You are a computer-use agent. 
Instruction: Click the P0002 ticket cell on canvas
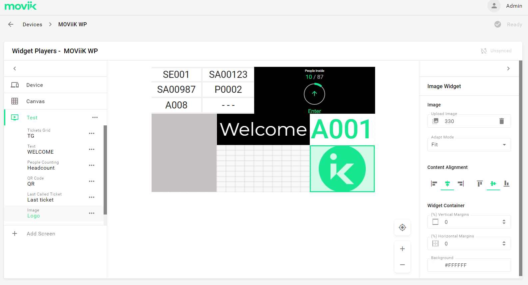228,89
